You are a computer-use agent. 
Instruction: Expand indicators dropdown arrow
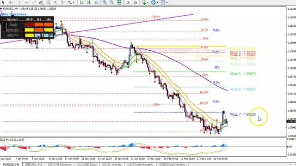148,2
